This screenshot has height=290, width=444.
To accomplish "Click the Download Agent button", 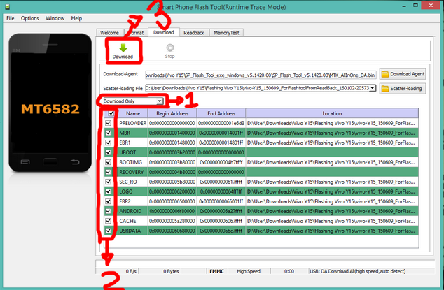I will [x=403, y=74].
